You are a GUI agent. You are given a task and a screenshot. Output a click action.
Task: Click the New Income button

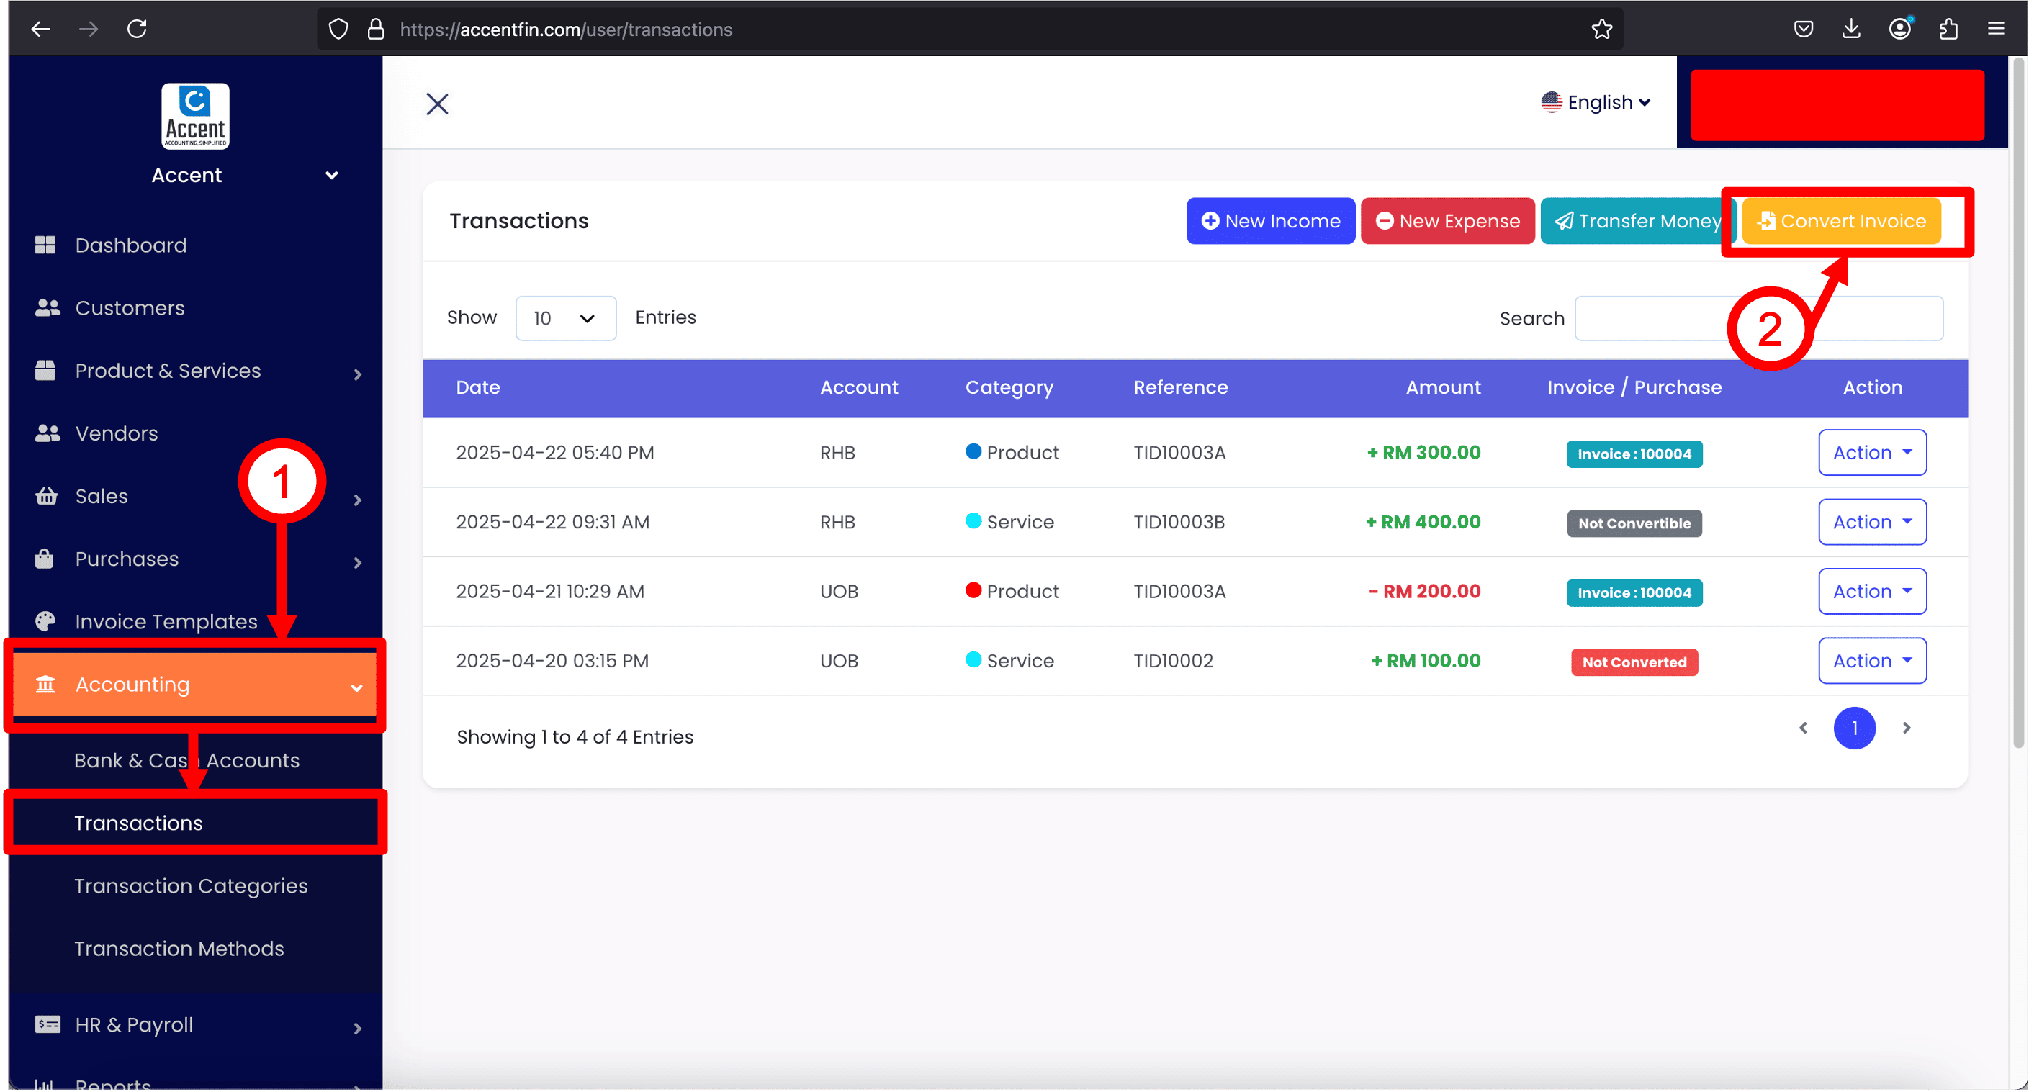(1269, 221)
